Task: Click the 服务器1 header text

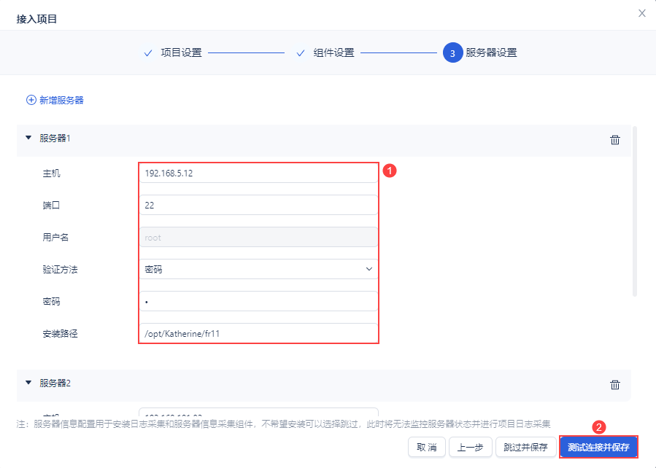Action: [55, 139]
